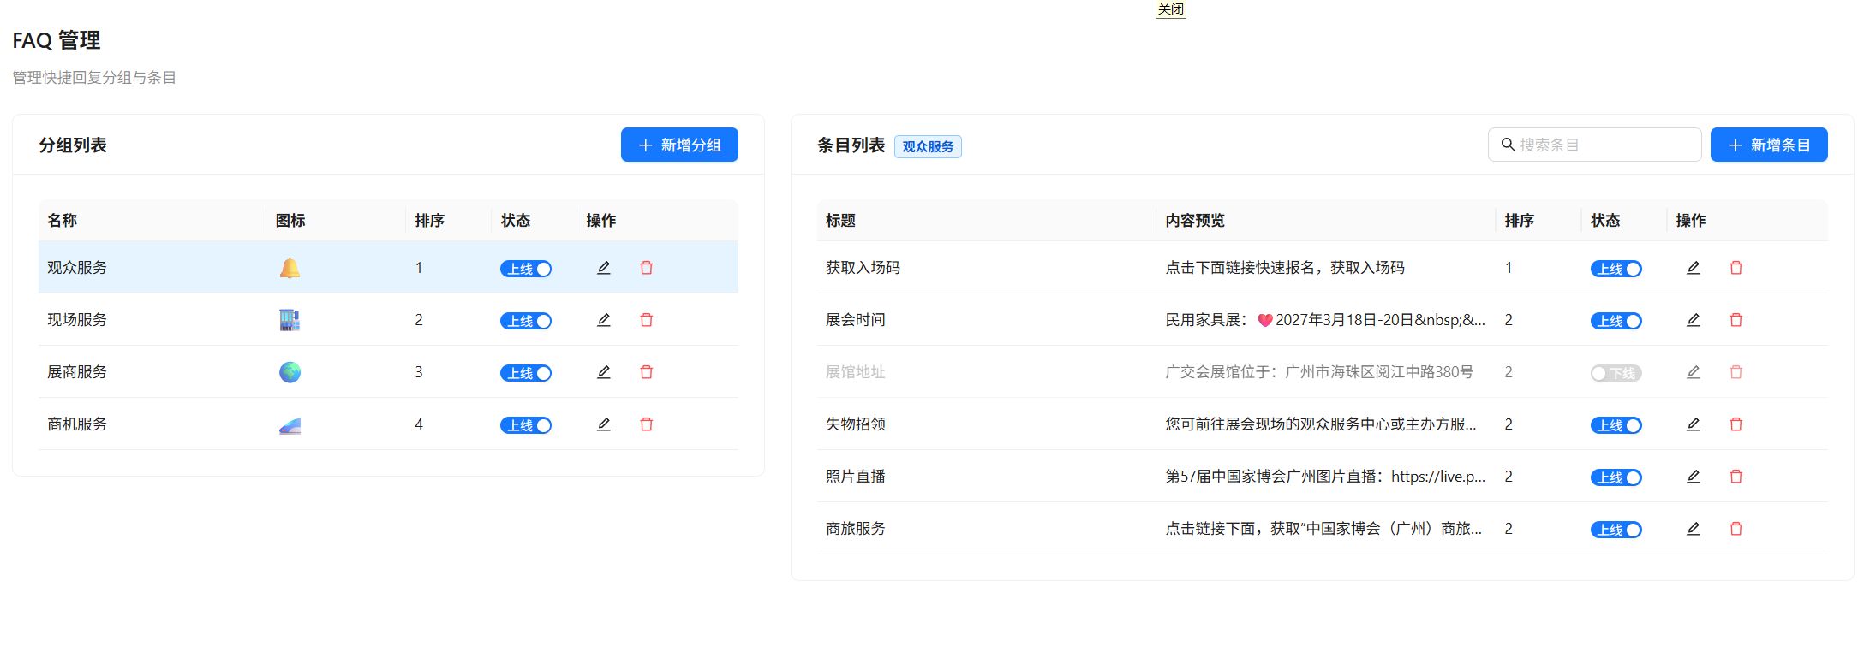Click the 关闭 button at top

(1170, 9)
